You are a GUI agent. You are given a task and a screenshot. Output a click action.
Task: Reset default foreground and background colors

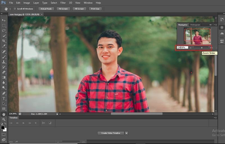pos(2,124)
